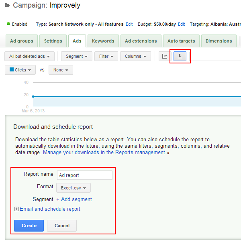Open the None comparison metric dropdown

[61, 70]
